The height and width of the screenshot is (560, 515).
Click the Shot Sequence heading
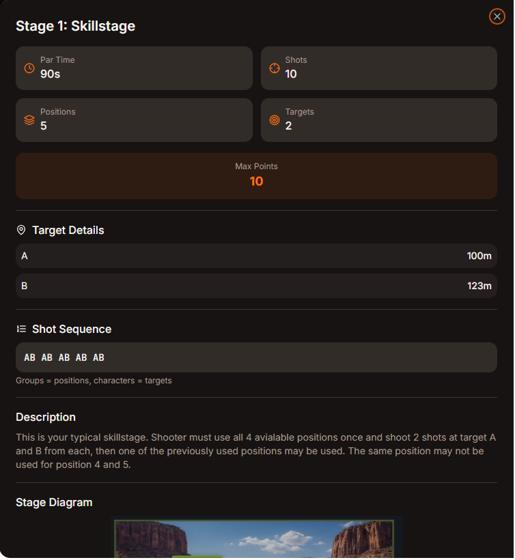click(72, 329)
